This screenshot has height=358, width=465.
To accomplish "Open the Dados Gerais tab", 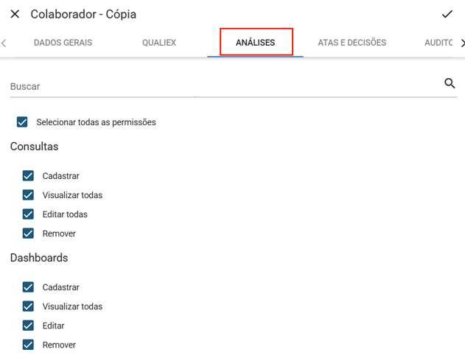I will click(63, 43).
